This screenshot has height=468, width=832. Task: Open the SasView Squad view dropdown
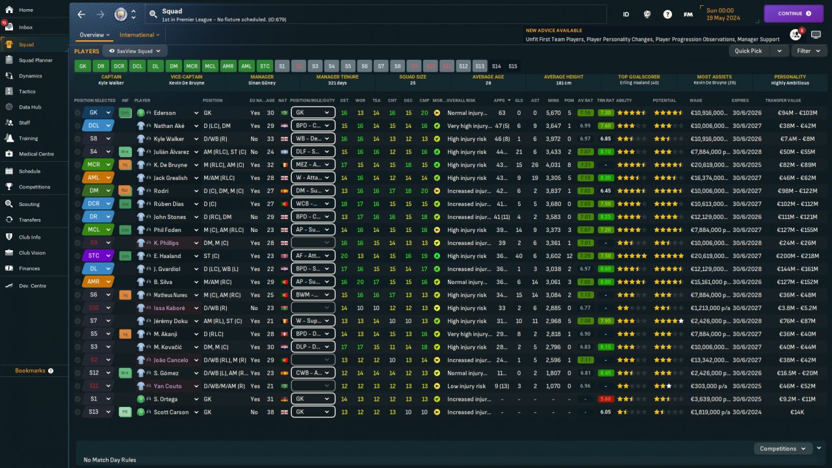pos(135,51)
